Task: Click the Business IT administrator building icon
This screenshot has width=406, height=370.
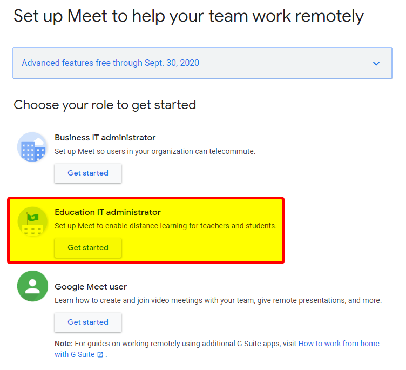Action: [32, 147]
